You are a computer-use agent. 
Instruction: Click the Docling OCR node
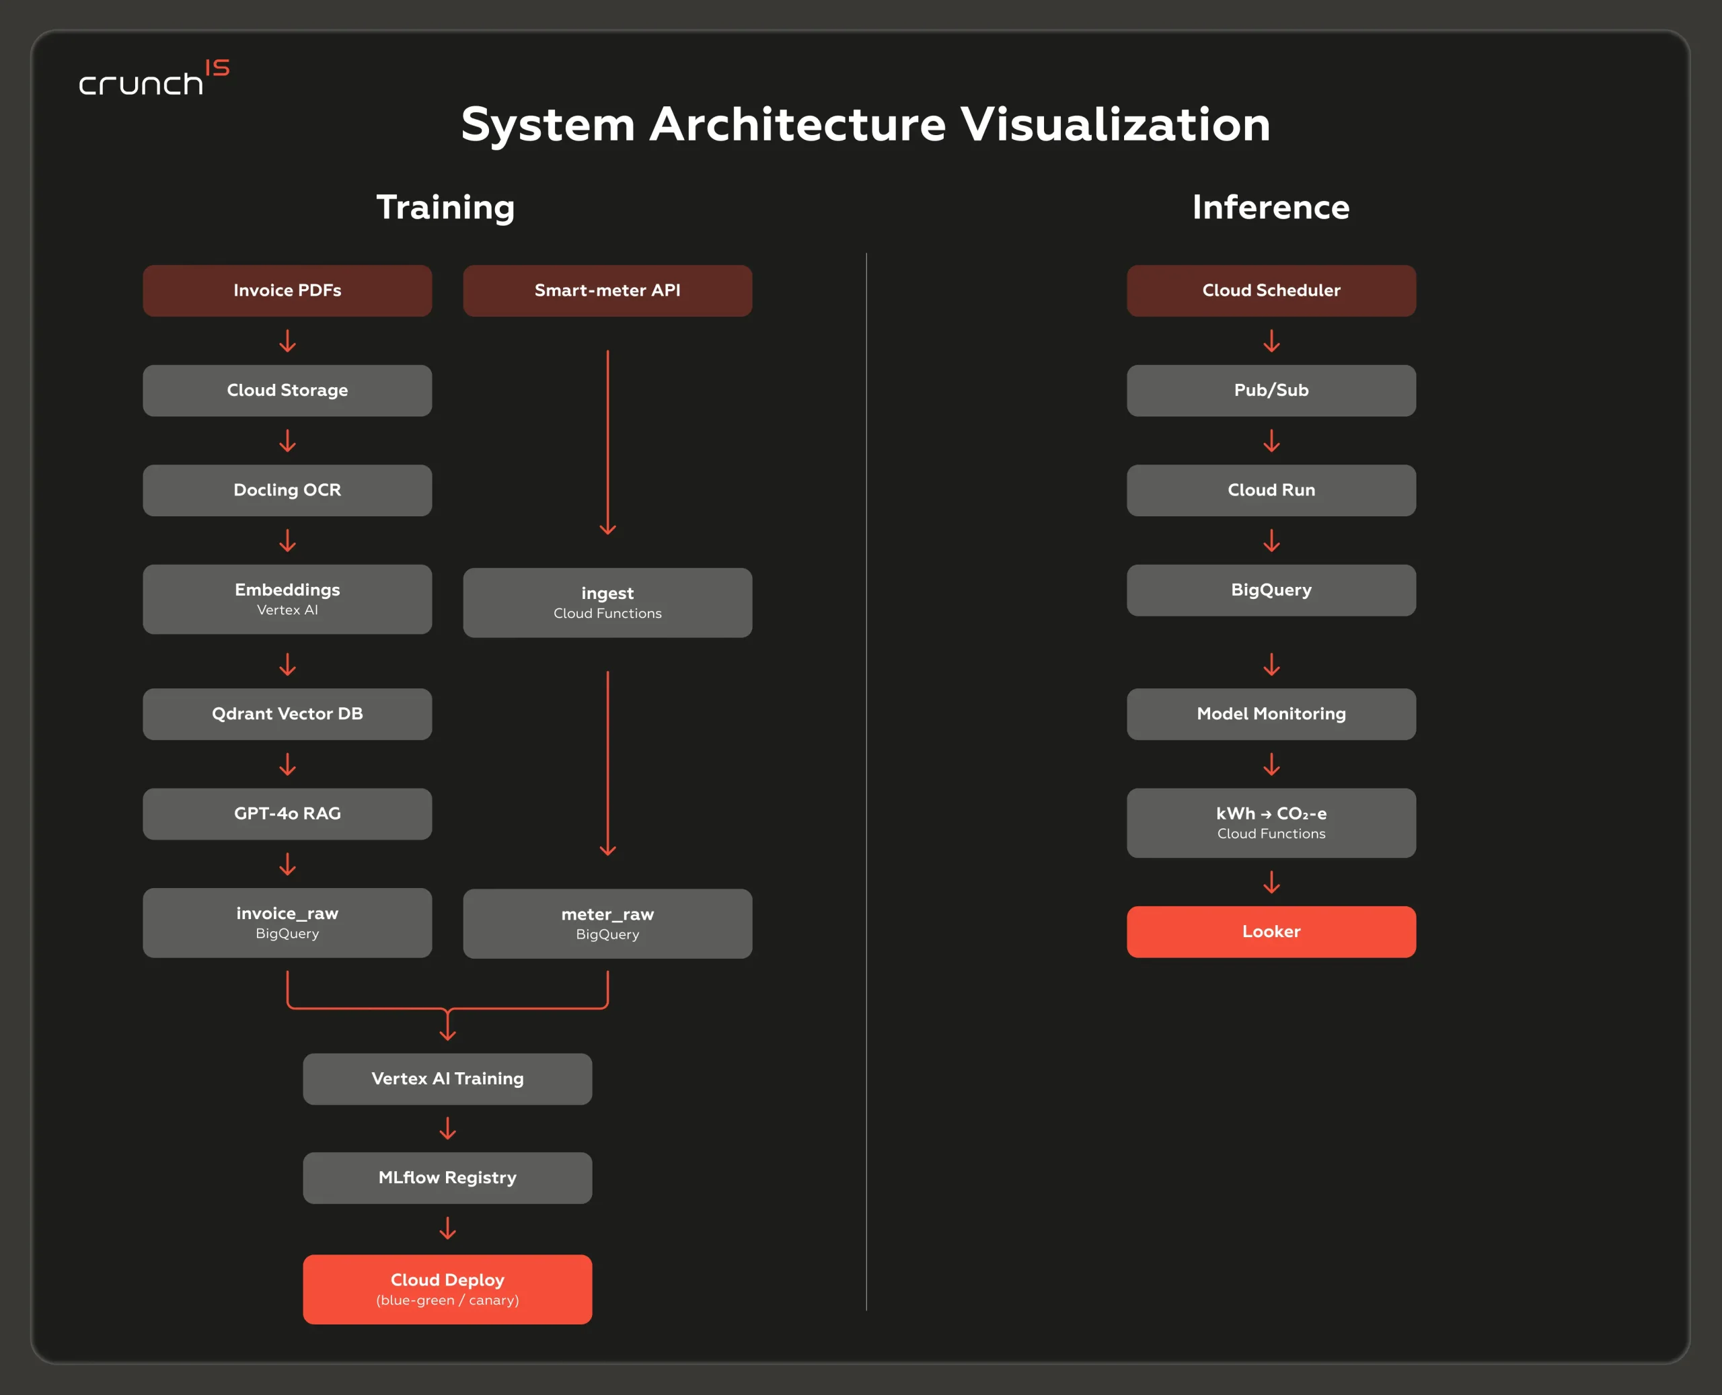pyautogui.click(x=287, y=490)
